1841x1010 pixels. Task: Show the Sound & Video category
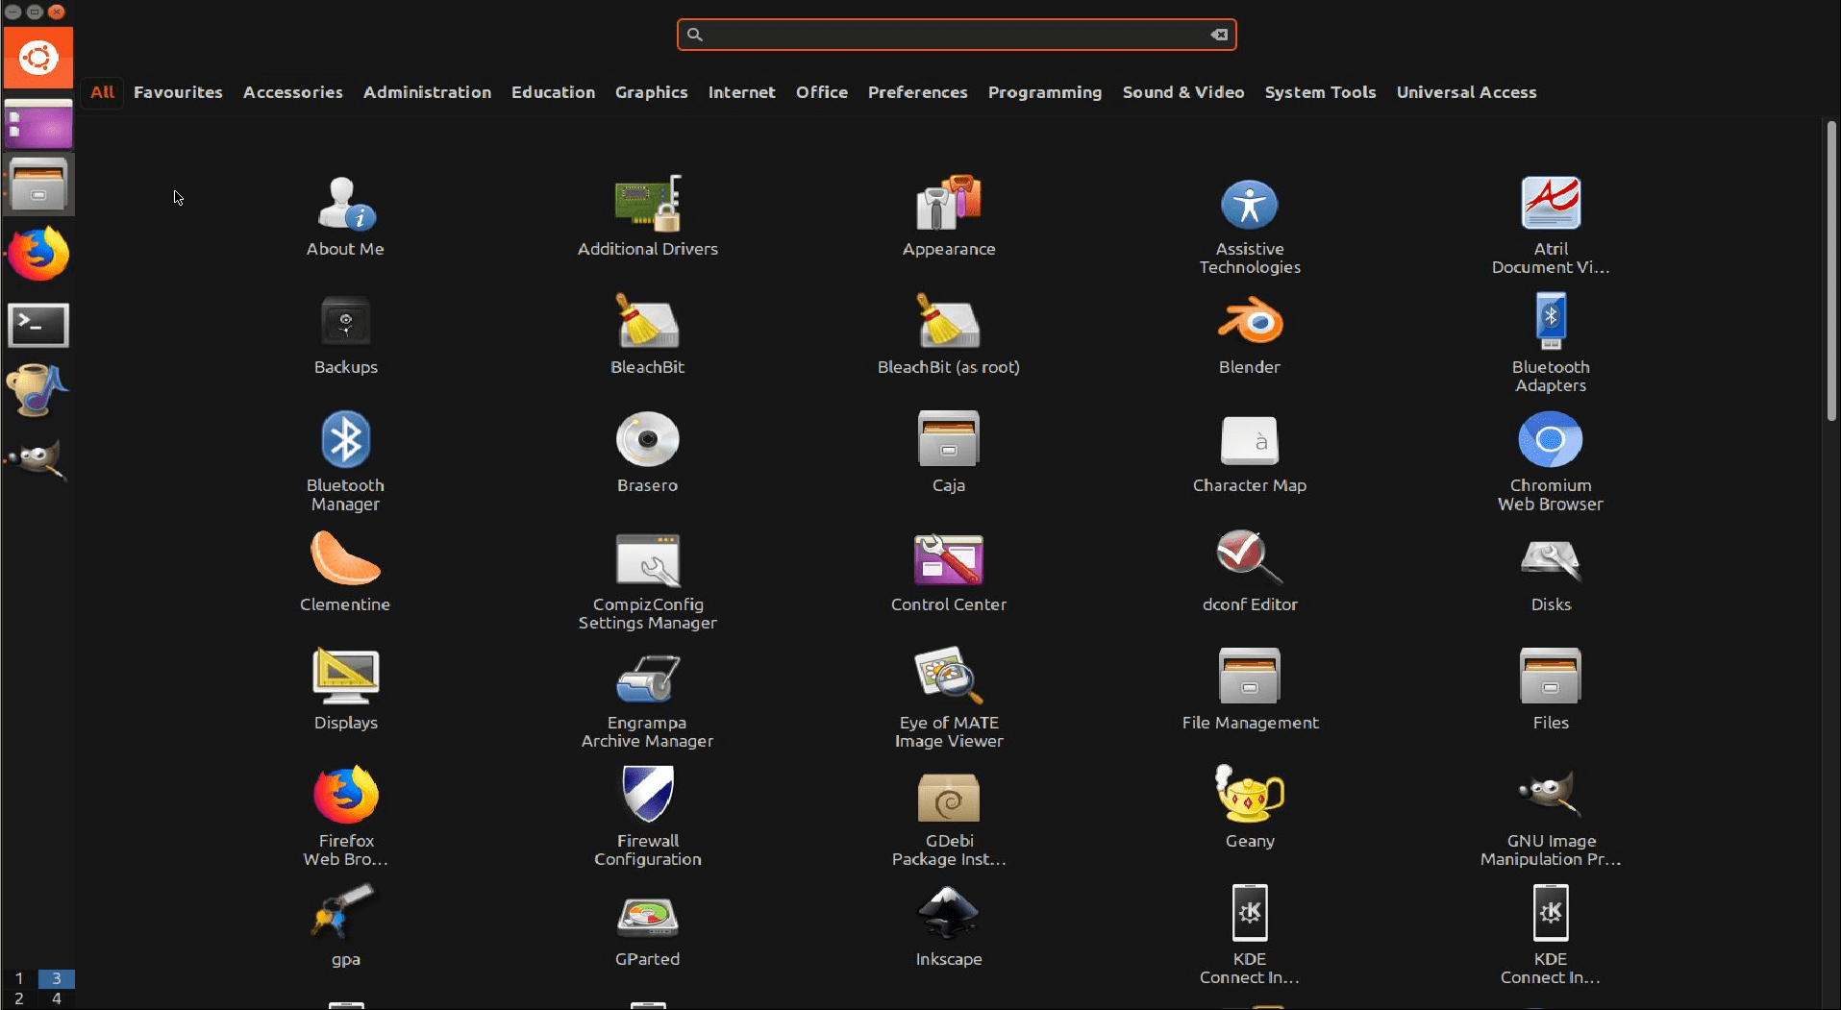(x=1182, y=92)
